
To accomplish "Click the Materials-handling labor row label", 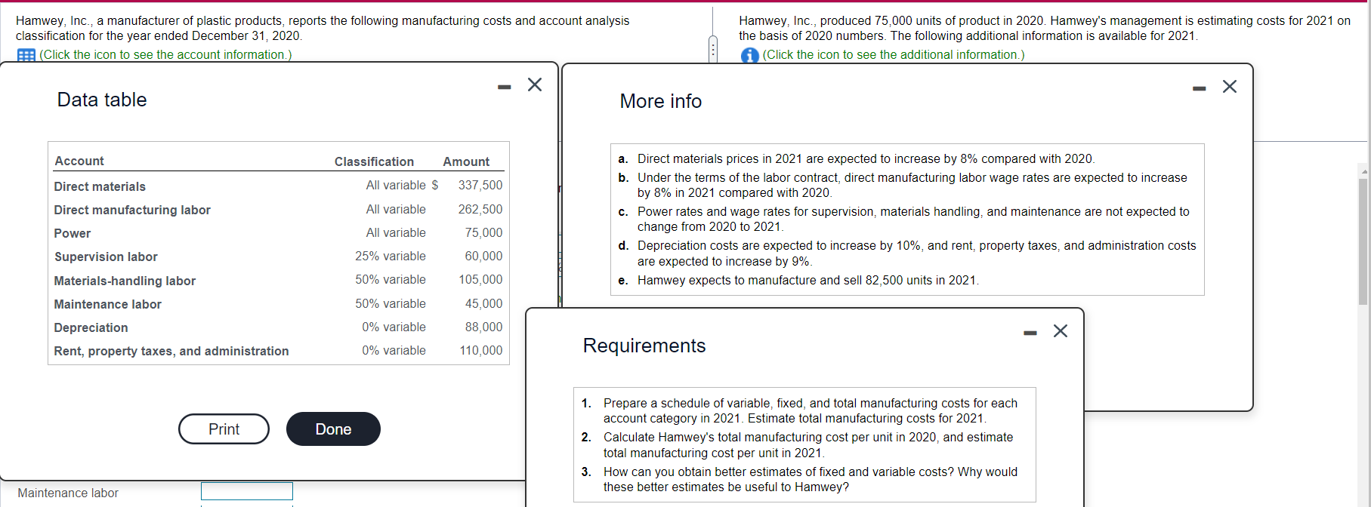I will tap(125, 281).
